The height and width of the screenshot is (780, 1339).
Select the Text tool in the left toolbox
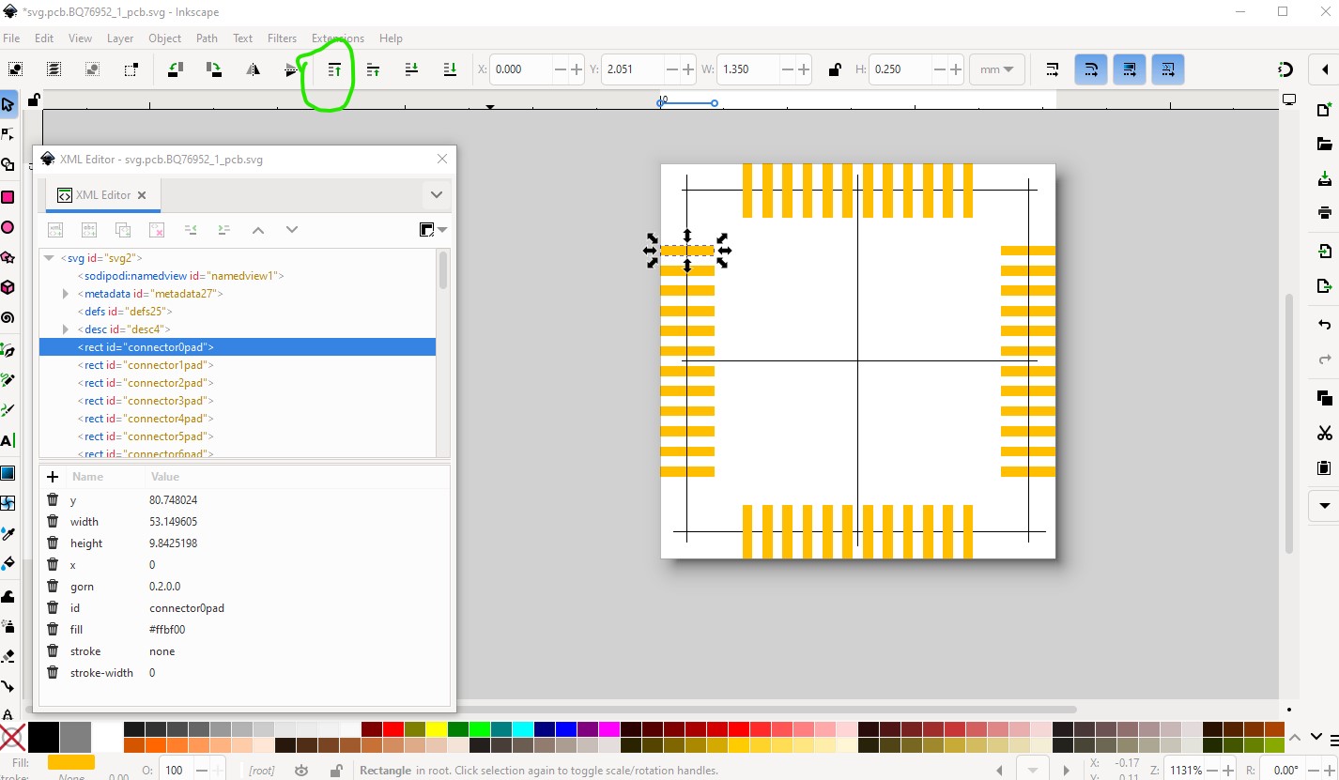click(8, 440)
